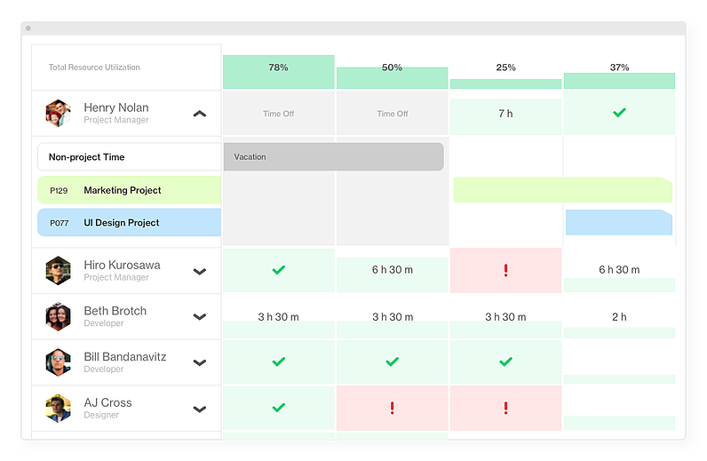Image resolution: width=707 pixels, height=461 pixels.
Task: Click AJ Cross's avatar icon
Action: pos(58,409)
